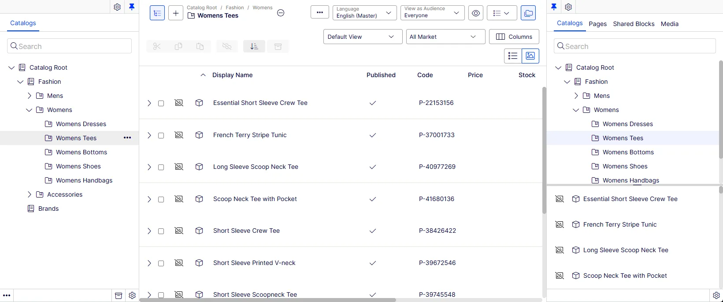This screenshot has height=302, width=723.
Task: Click the plus add content button
Action: pyautogui.click(x=176, y=13)
